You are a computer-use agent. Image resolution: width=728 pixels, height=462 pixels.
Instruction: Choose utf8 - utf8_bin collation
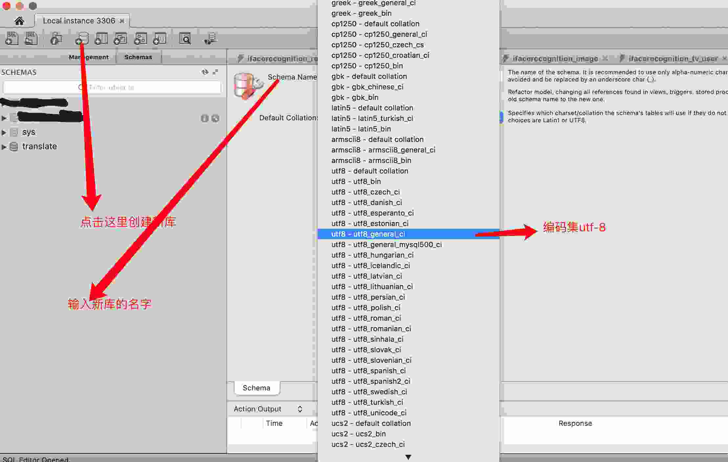[x=409, y=181]
